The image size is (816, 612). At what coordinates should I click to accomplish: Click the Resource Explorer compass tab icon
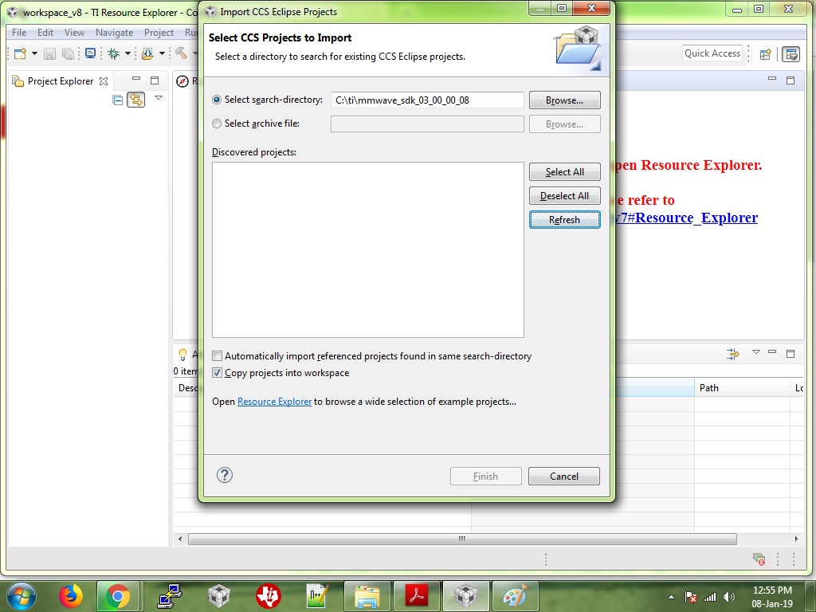182,81
